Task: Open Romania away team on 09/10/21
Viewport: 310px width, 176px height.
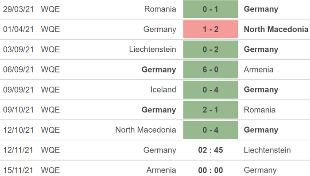Action: pos(260,110)
